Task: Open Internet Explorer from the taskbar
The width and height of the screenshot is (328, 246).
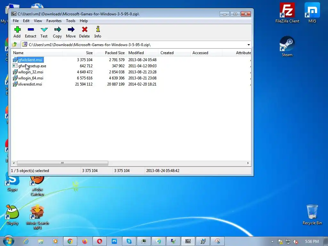Action: 26,242
